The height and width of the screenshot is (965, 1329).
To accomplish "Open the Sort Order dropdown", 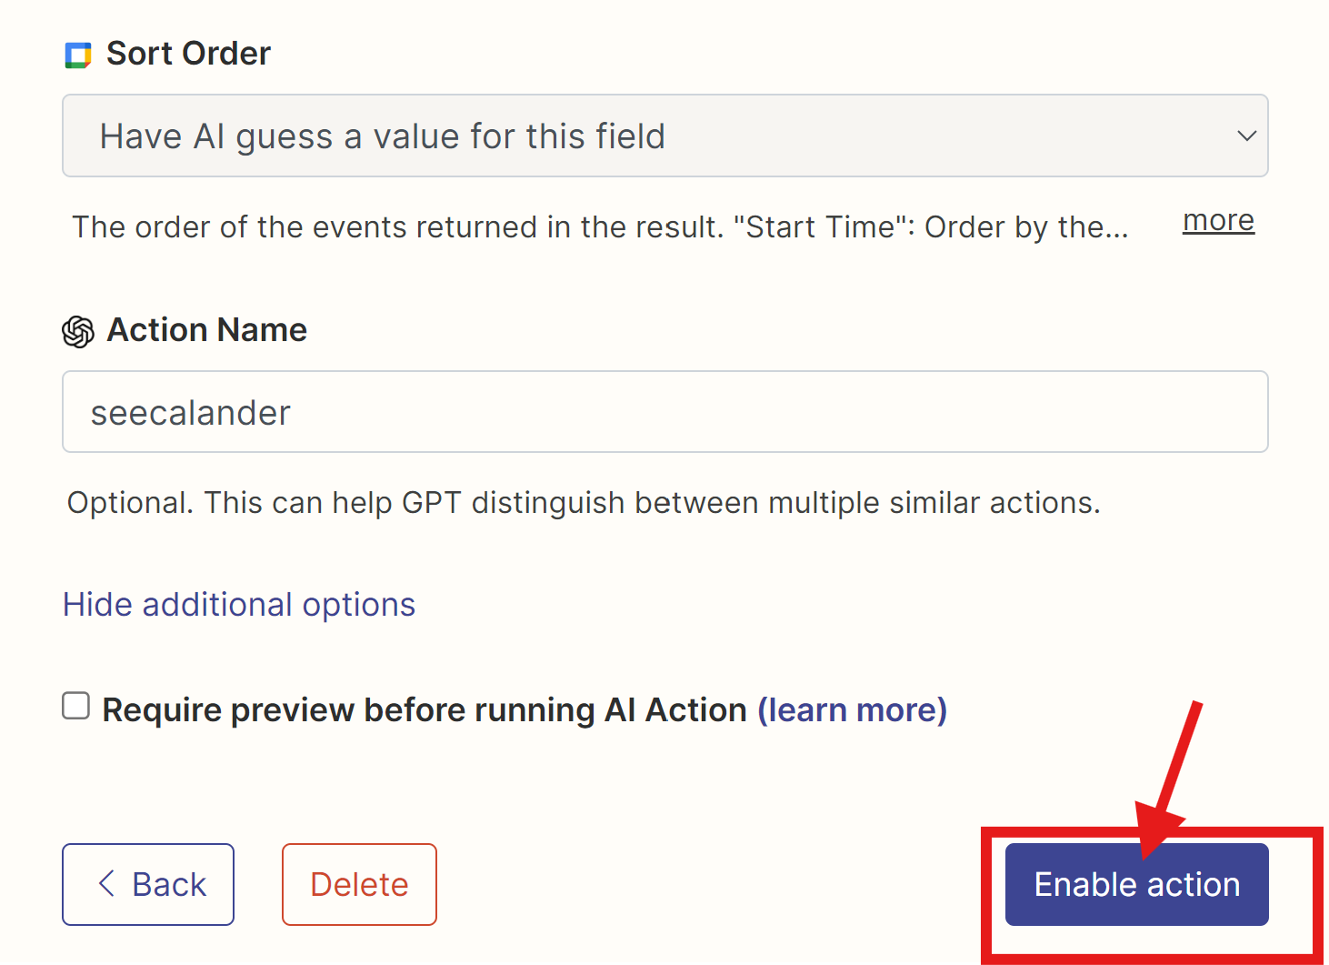I will (665, 136).
